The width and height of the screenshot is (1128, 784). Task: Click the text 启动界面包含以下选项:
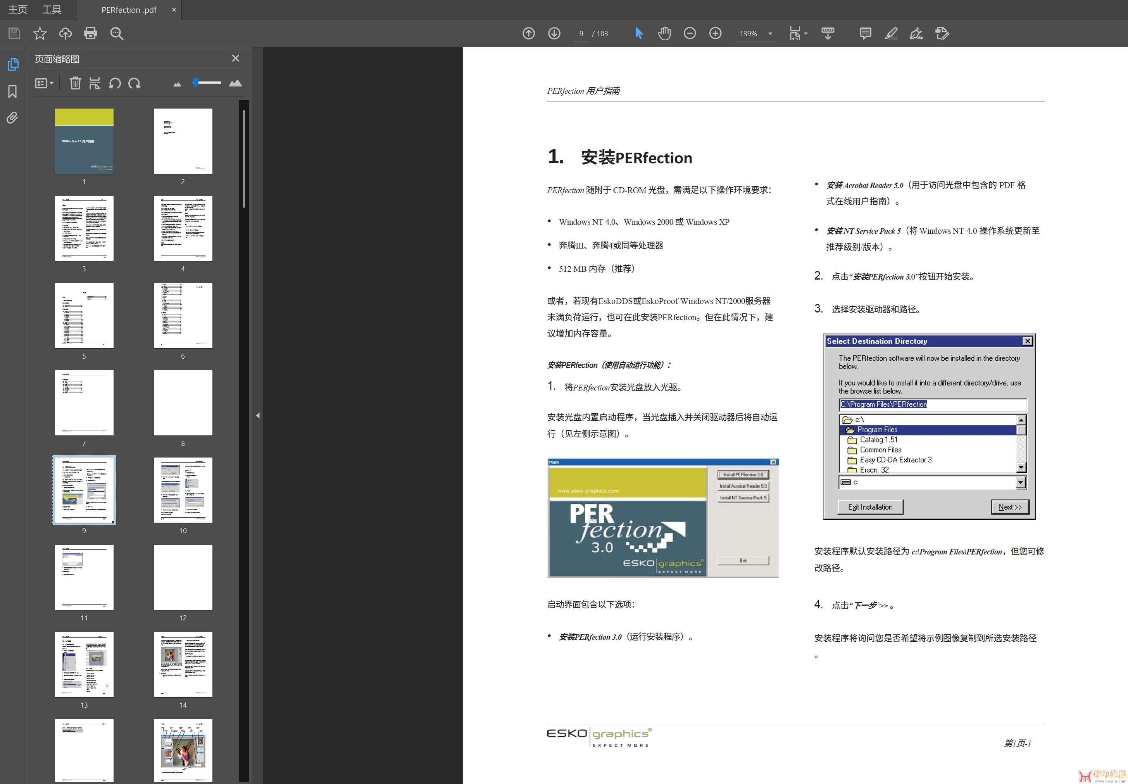(591, 605)
